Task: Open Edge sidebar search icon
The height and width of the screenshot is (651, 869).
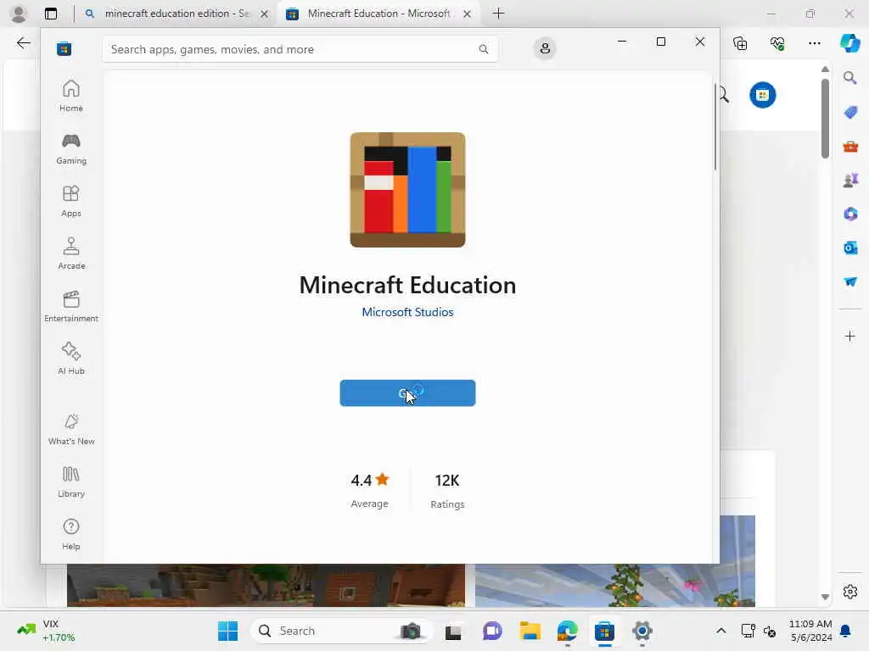Action: 850,78
